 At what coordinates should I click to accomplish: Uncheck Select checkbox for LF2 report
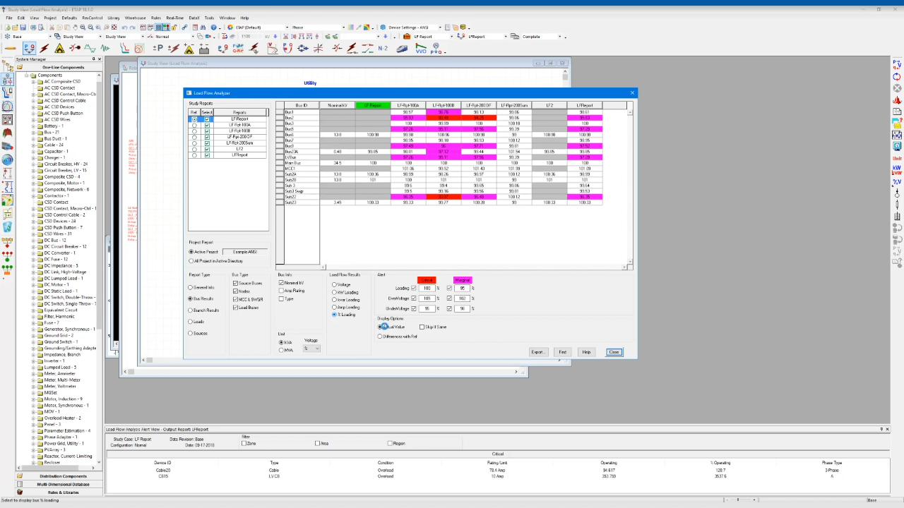click(207, 149)
